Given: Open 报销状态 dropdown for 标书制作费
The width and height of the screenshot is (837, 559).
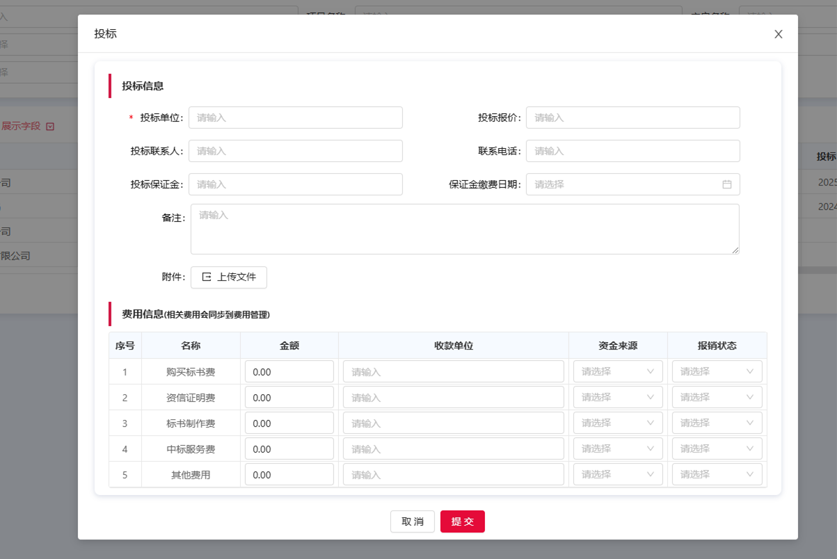Looking at the screenshot, I should [716, 422].
